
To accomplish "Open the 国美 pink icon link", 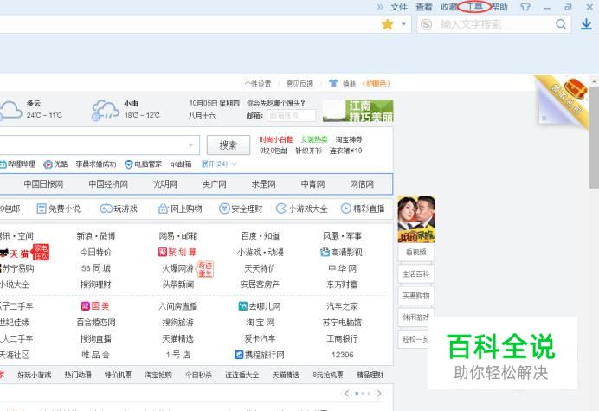I will (85, 306).
